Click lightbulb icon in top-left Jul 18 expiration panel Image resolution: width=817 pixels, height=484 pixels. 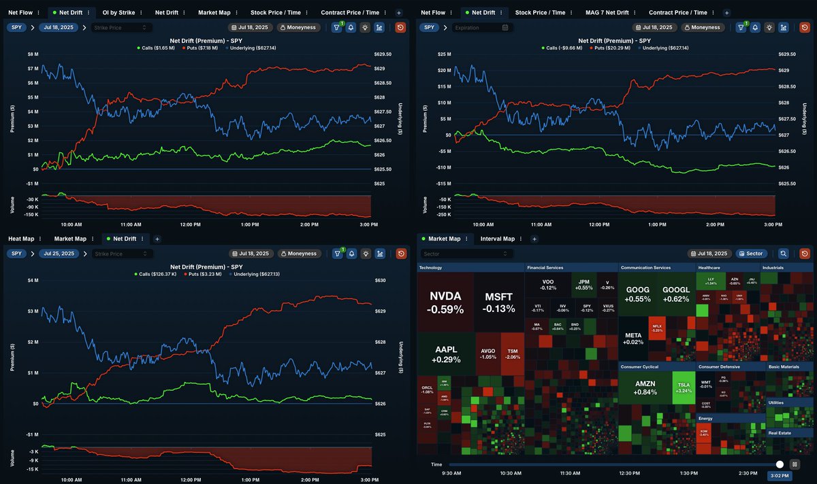[x=366, y=28]
